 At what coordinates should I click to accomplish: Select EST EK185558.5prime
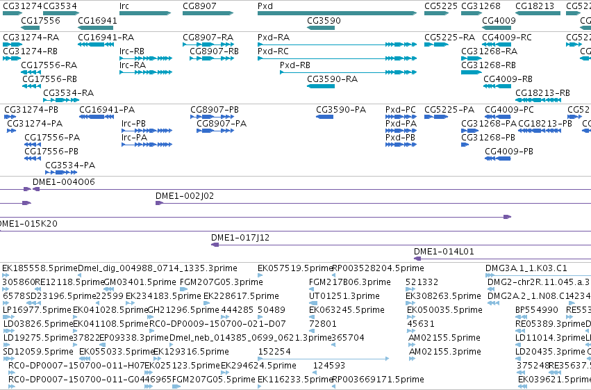point(6,275)
